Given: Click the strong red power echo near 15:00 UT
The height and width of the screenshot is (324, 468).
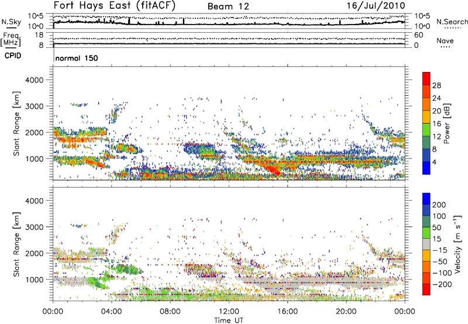Looking at the screenshot, I should coord(273,168).
